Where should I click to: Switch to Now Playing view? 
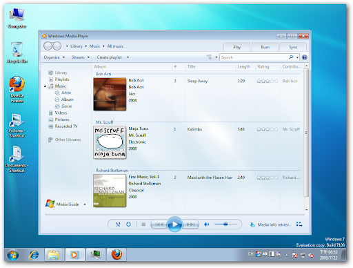(299, 224)
